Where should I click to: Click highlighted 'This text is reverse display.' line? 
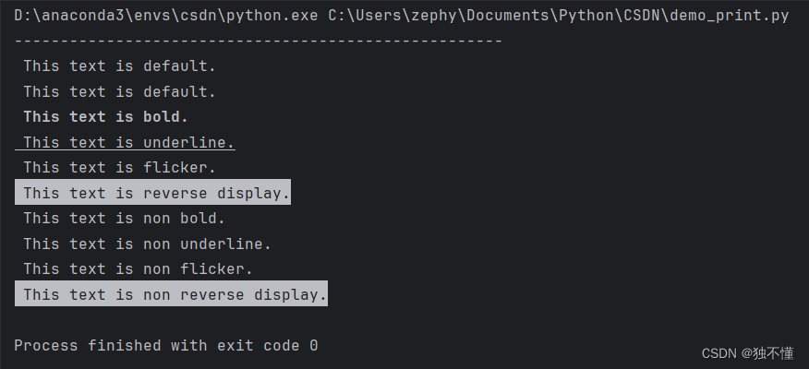[152, 192]
